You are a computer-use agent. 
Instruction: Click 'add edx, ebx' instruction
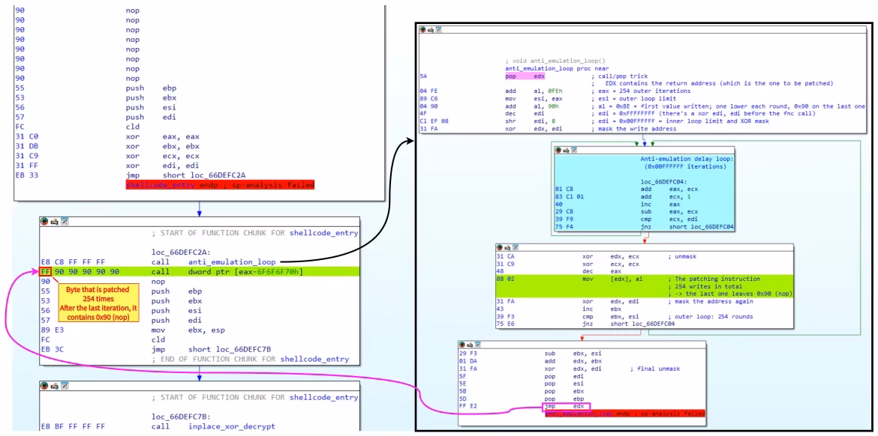pyautogui.click(x=573, y=361)
